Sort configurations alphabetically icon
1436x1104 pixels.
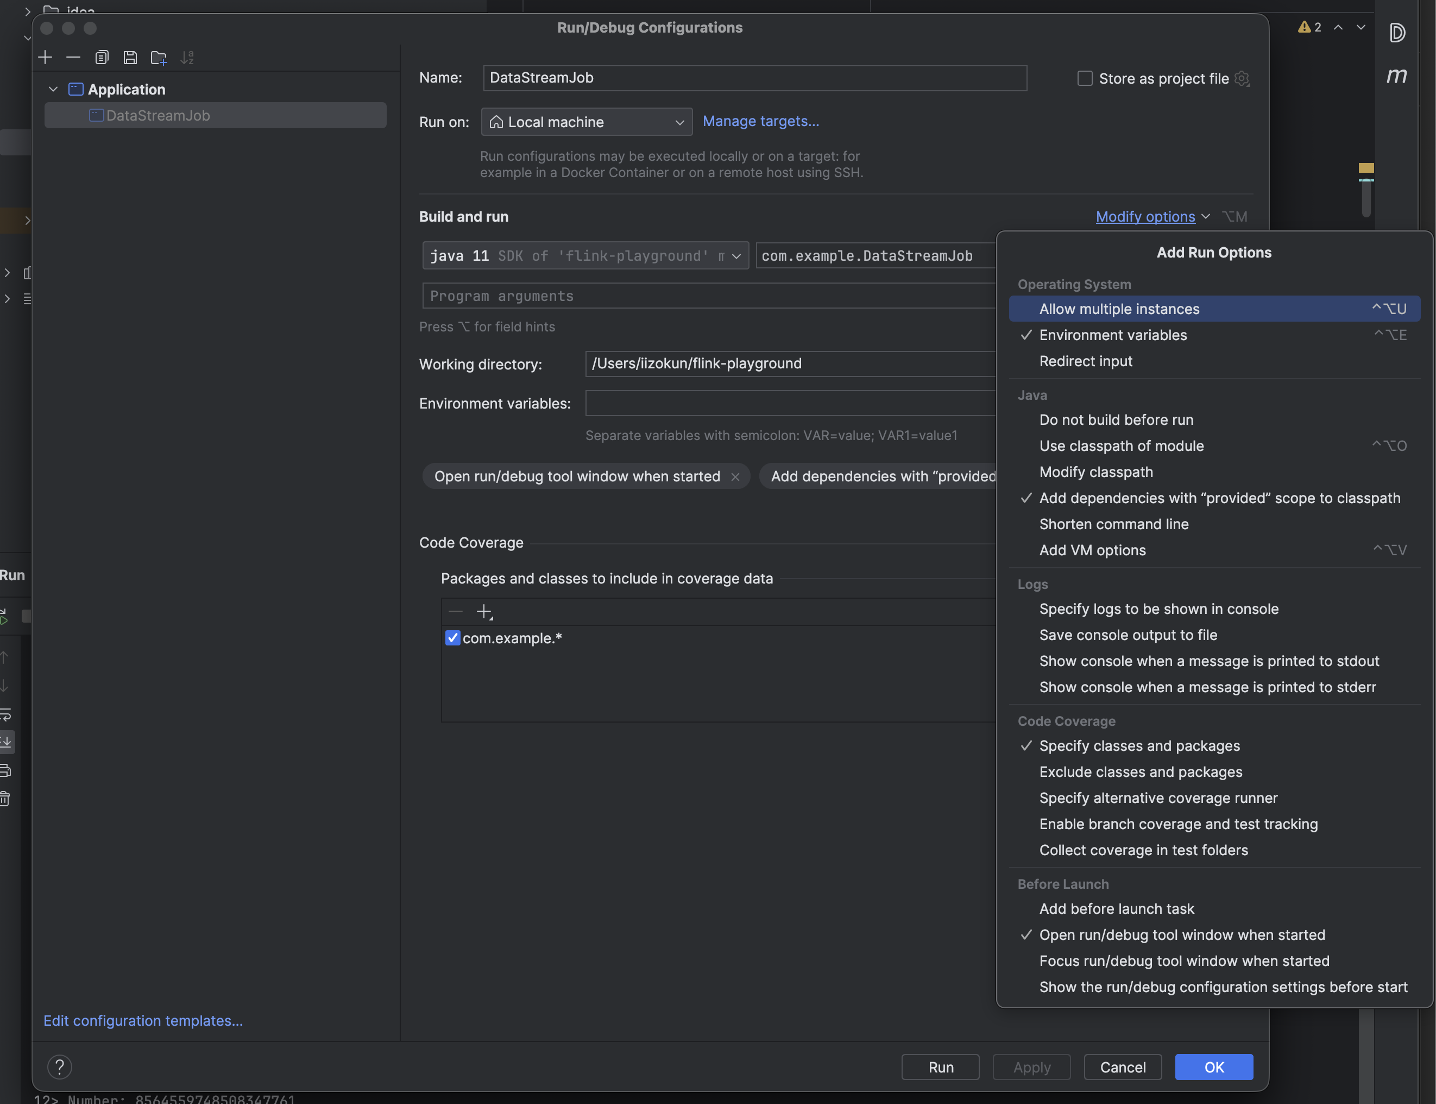tap(187, 58)
